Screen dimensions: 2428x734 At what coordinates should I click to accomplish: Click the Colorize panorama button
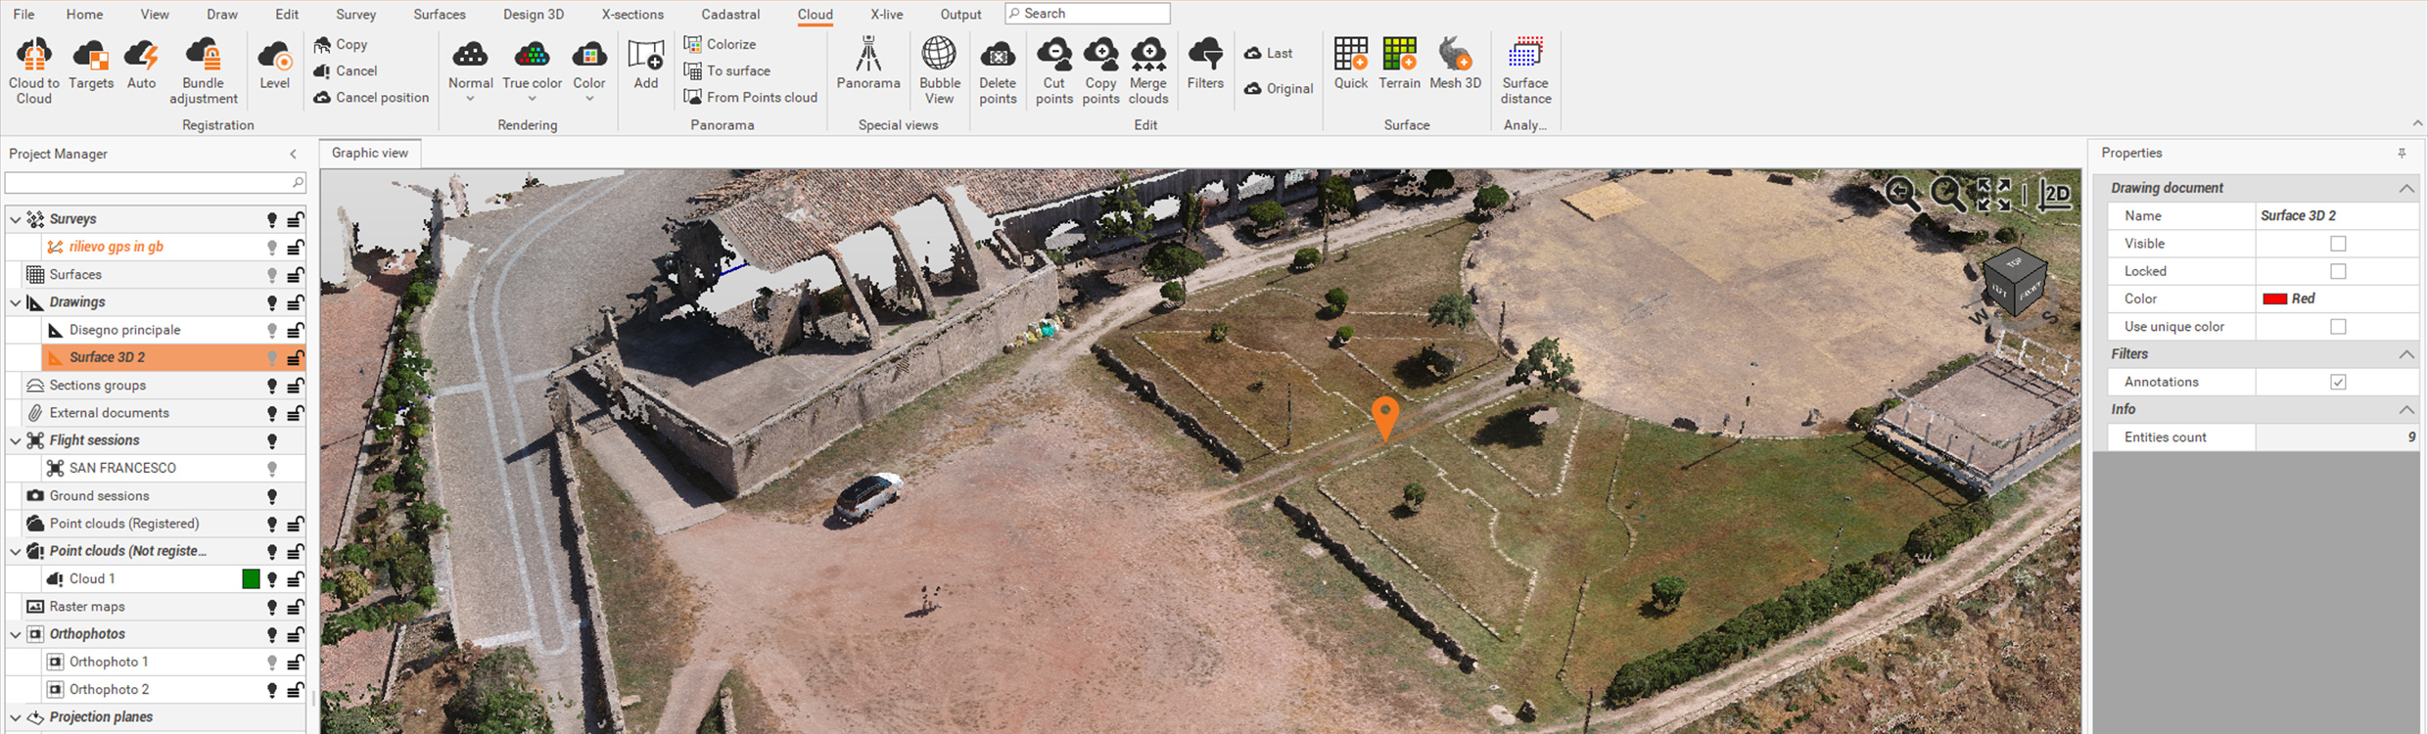point(721,44)
